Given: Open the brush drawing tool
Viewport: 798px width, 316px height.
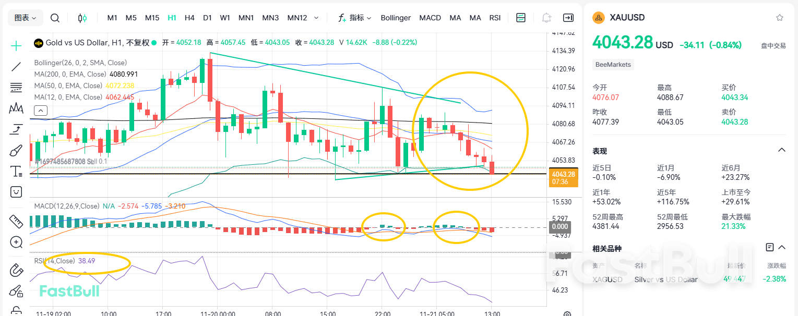Looking at the screenshot, I should [x=16, y=151].
